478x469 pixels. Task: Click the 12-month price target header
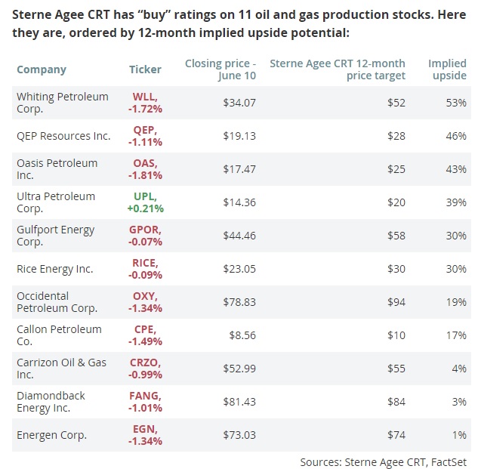(338, 69)
